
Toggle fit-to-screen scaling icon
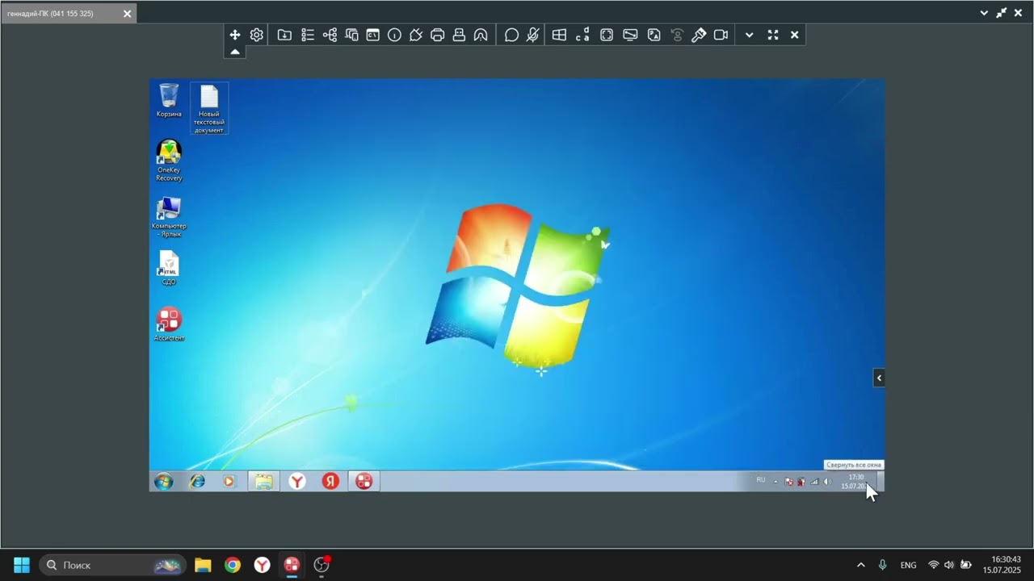pos(607,35)
